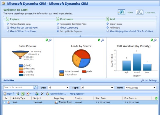Click the High priority bar in chart

tap(127, 66)
